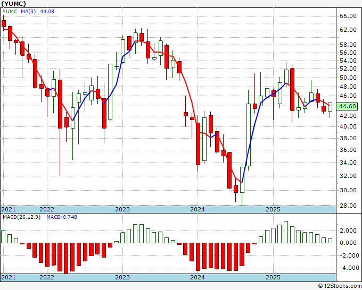
Task: Select 2021 on the MACD timeline
Action: point(9,277)
